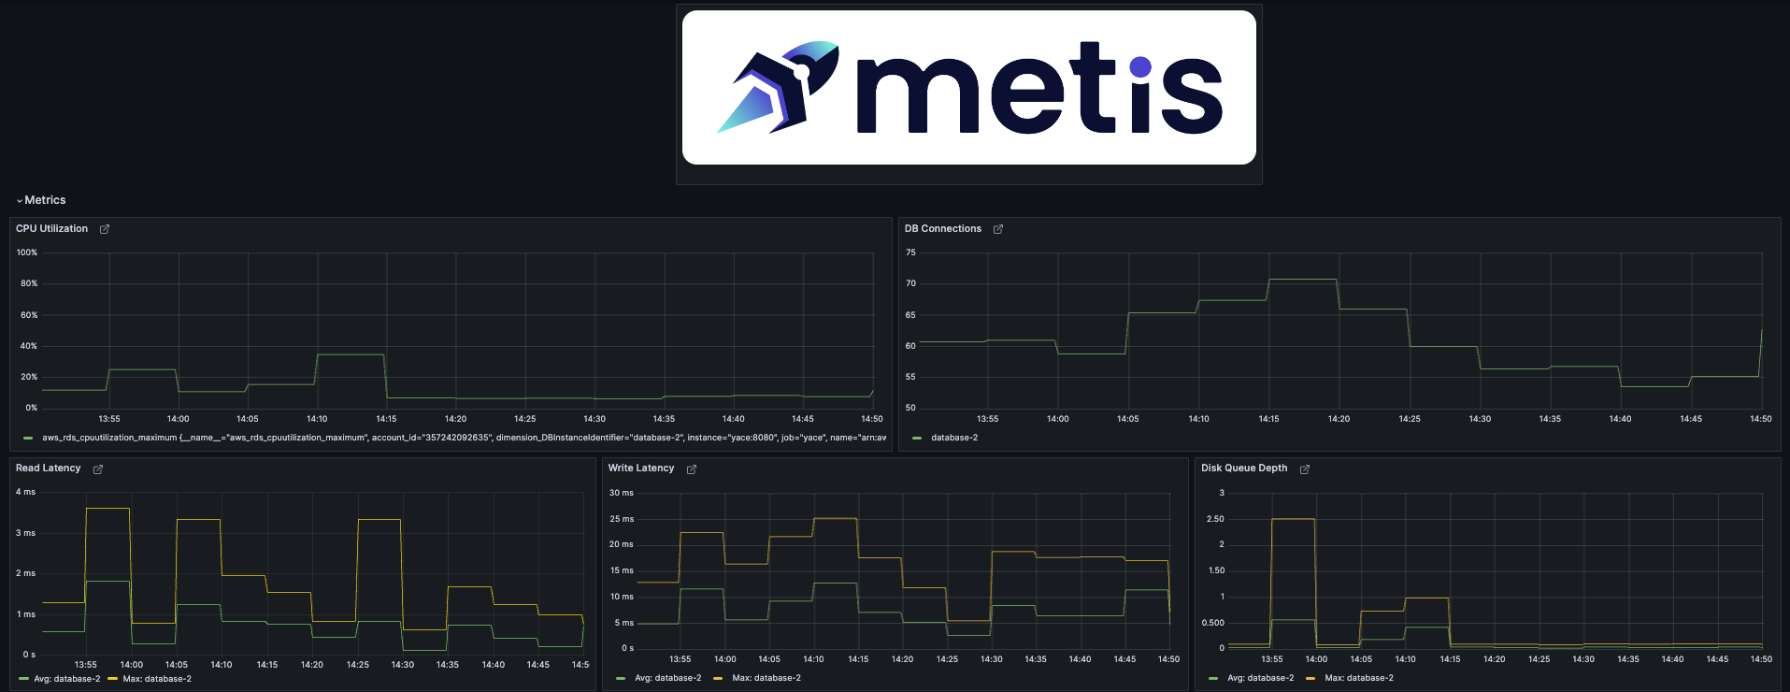Open the DB Connections panel title menu

pyautogui.click(x=942, y=228)
